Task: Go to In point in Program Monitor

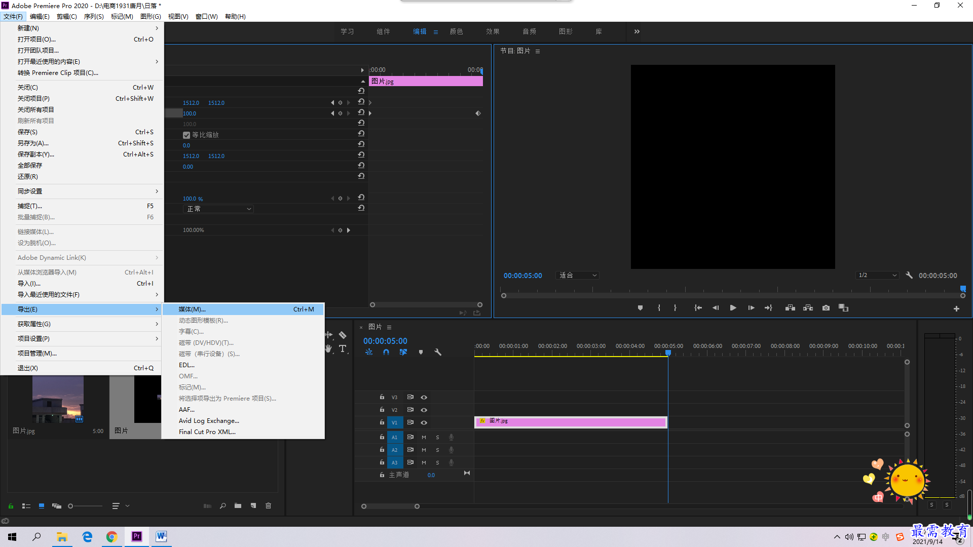Action: (x=698, y=308)
